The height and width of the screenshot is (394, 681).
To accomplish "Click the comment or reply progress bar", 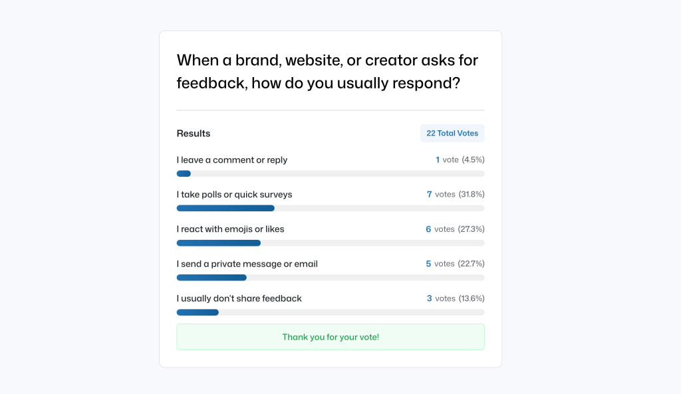I will click(330, 174).
